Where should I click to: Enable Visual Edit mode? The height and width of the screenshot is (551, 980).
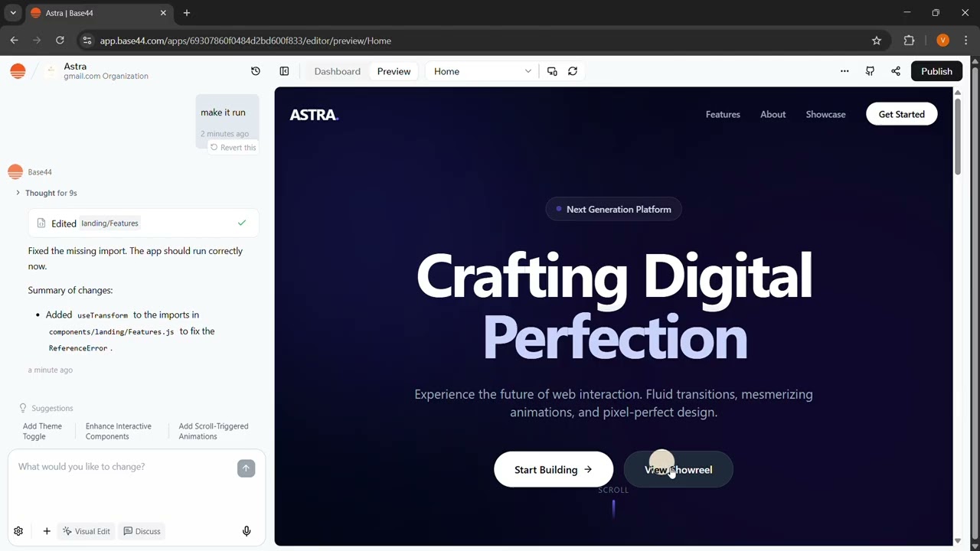pos(87,531)
